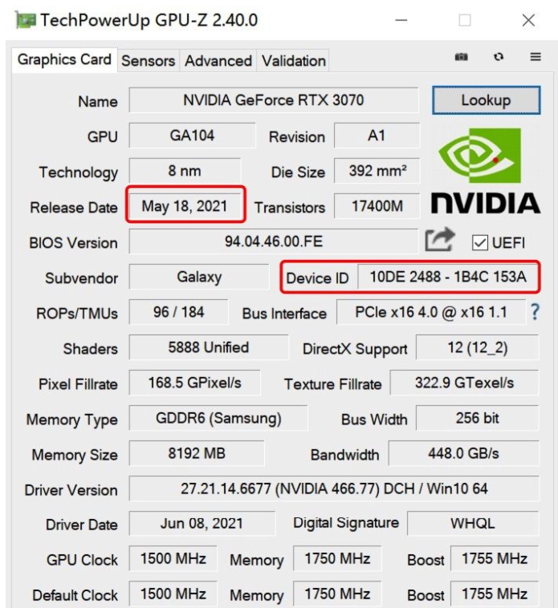Open the hamburger menu icon
558x608 pixels.
(x=536, y=58)
